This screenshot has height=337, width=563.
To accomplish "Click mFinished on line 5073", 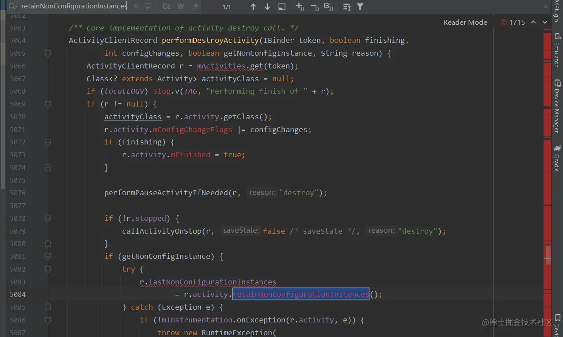I will click(190, 155).
